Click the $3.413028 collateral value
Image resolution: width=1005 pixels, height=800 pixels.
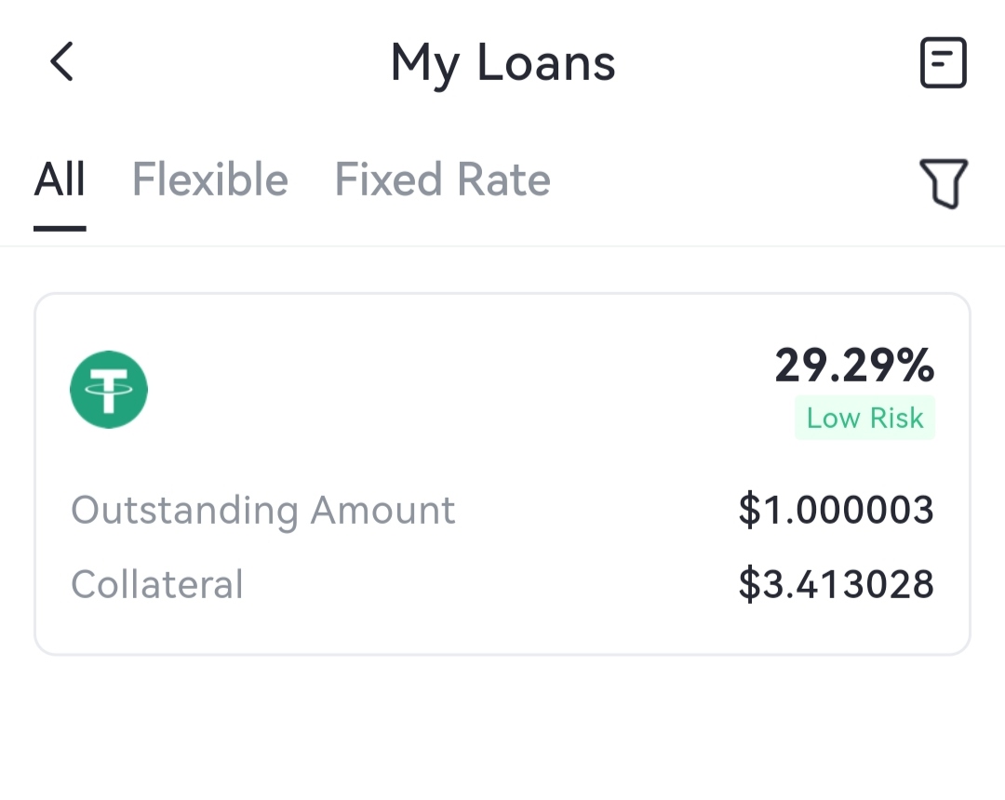pyautogui.click(x=836, y=584)
